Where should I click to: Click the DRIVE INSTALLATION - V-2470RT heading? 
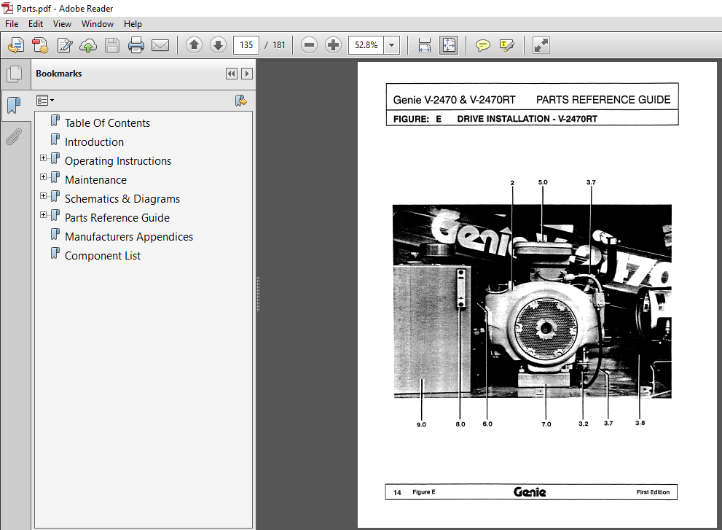click(x=527, y=119)
